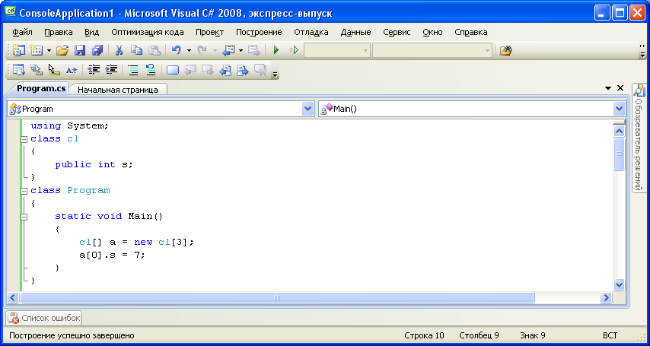This screenshot has width=650, height=346.
Task: Click the Find in Files binoculars icon
Action: [x=505, y=50]
